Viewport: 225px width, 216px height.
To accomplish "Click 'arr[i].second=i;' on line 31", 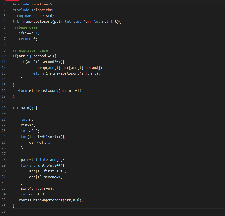I will [x=46, y=177].
